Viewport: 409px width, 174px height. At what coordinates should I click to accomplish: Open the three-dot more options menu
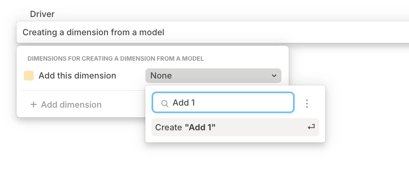coord(307,104)
